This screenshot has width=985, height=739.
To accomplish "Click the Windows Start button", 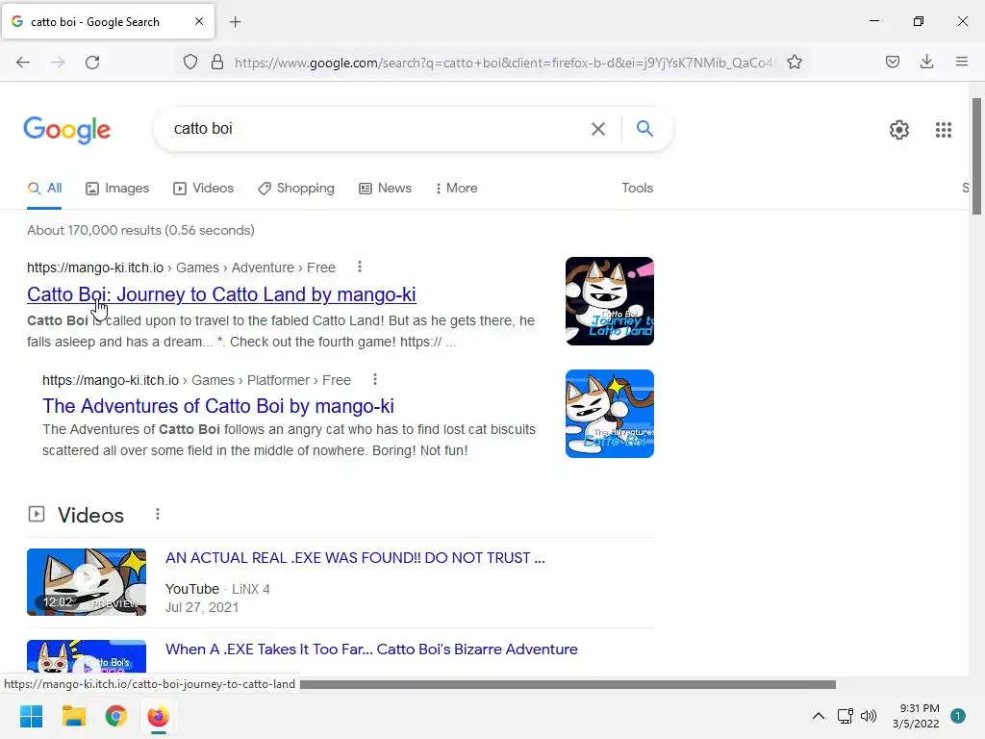I will click(32, 716).
